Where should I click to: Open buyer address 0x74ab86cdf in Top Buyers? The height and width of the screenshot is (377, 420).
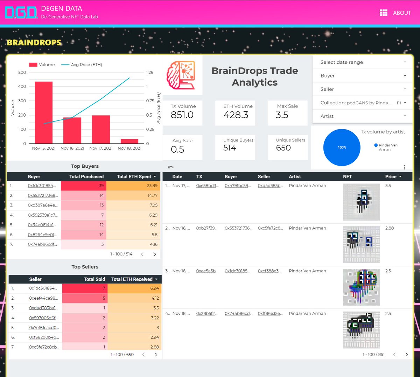tap(42, 244)
